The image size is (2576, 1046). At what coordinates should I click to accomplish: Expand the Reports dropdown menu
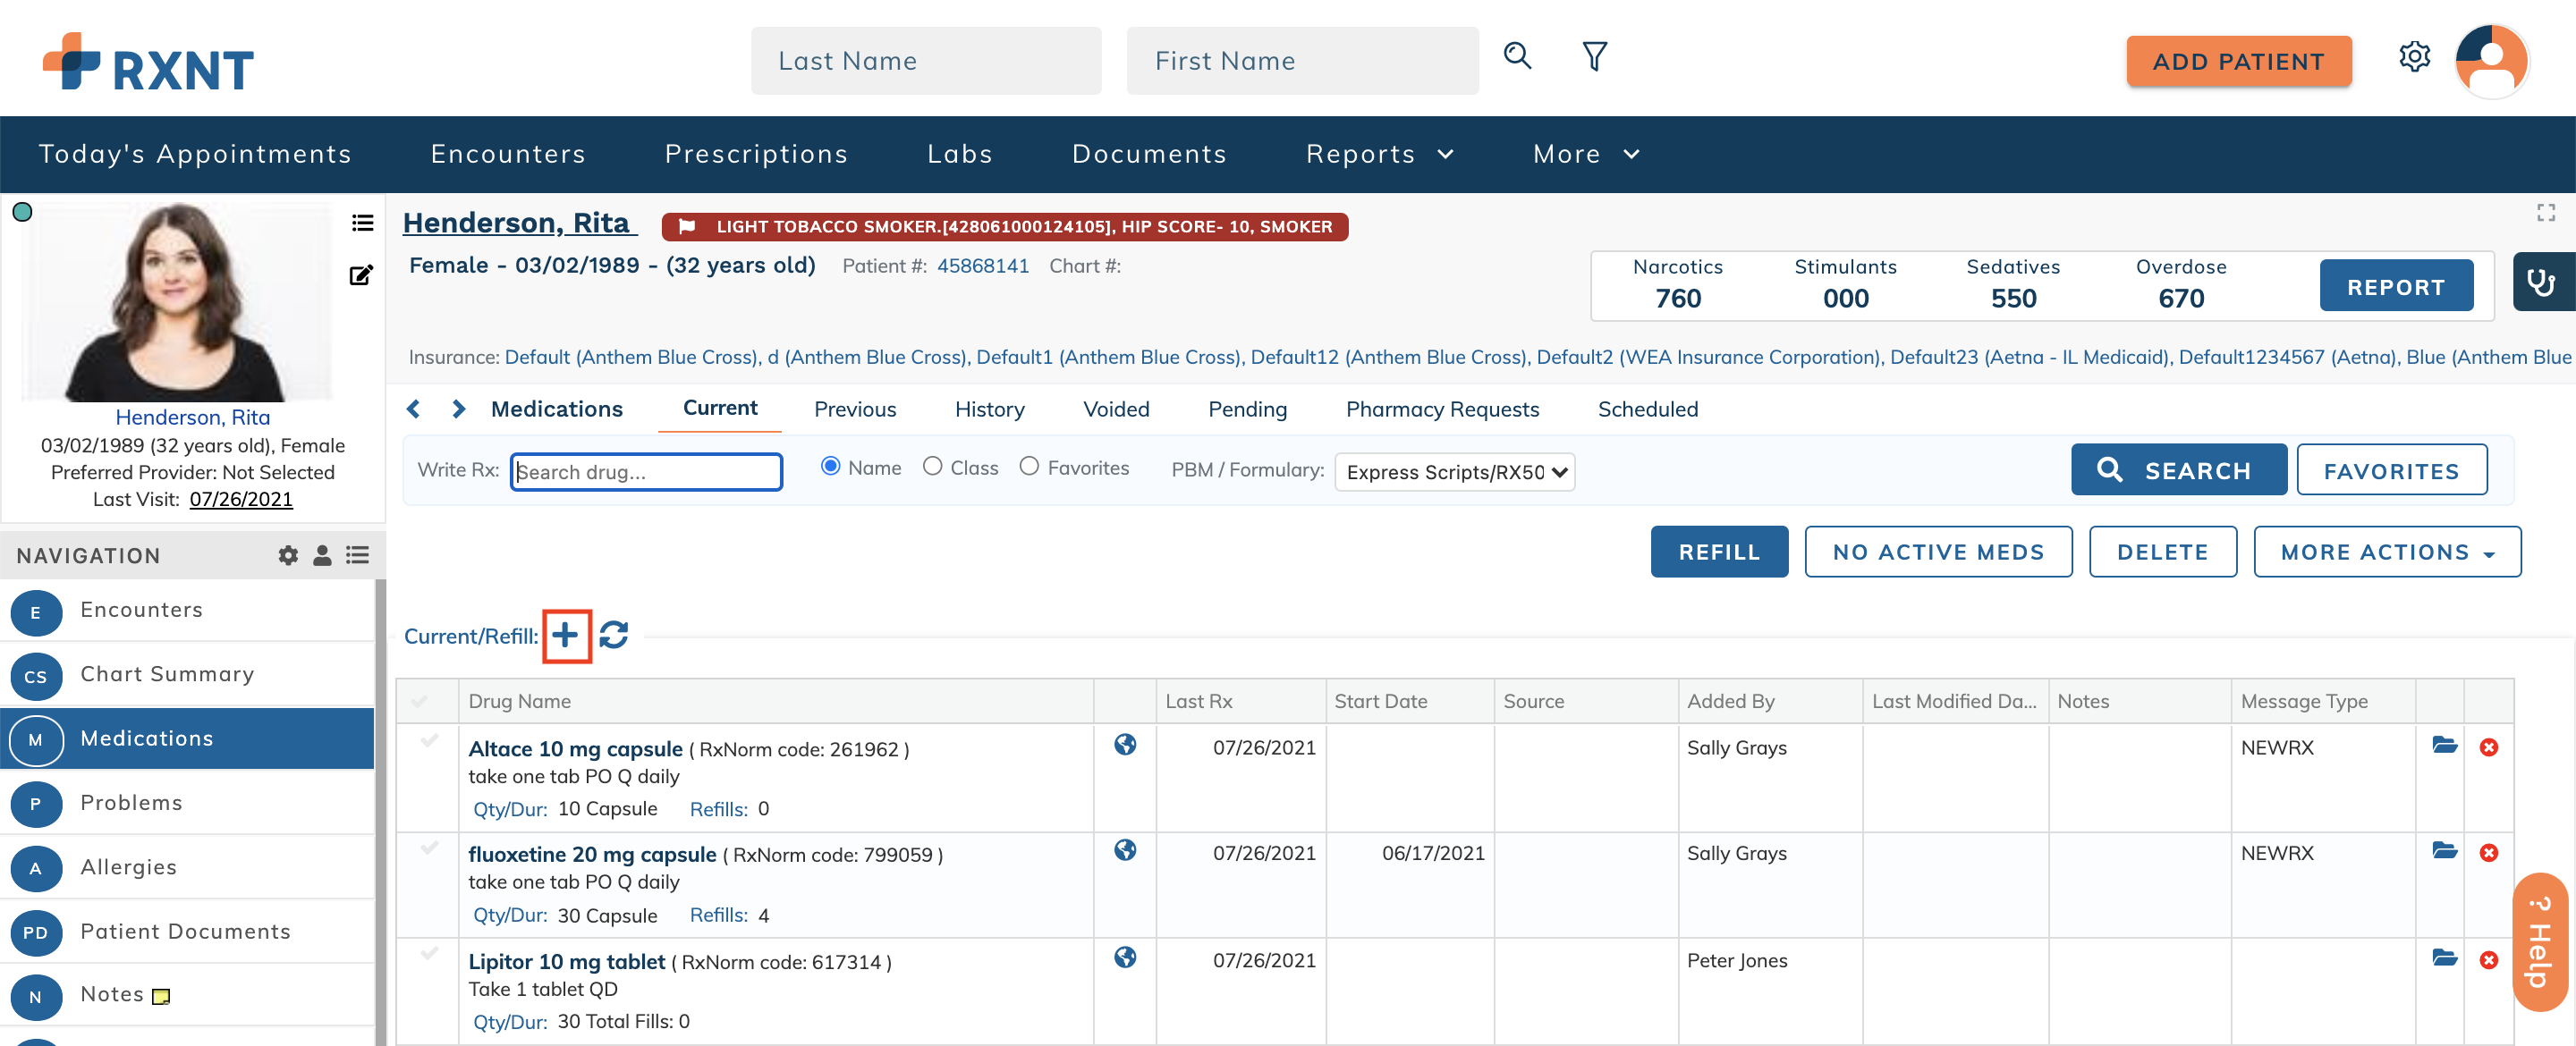[1380, 154]
